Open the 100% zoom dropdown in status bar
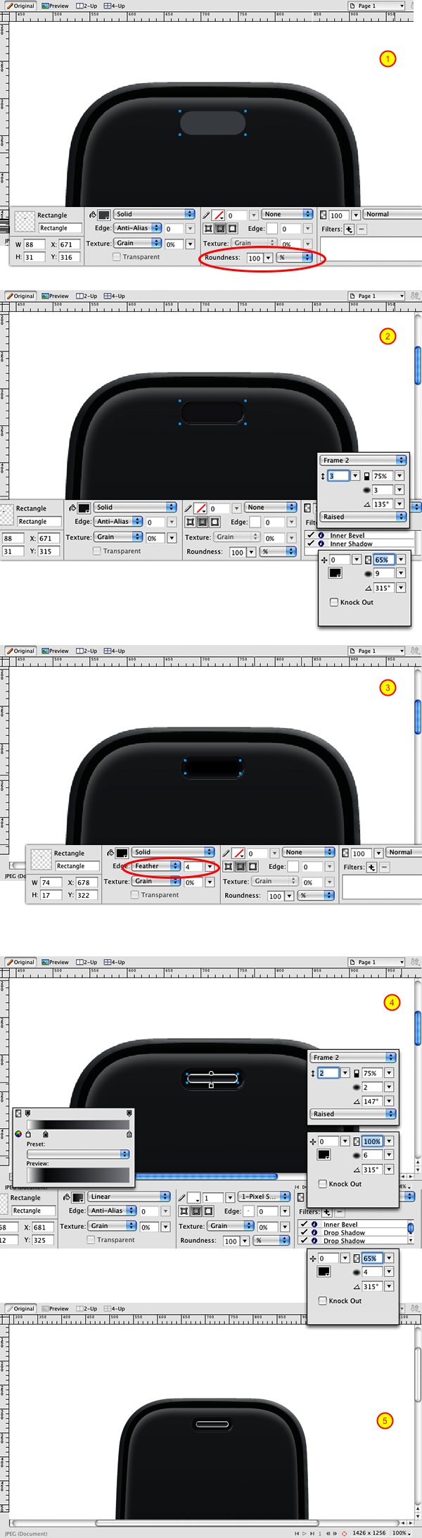This screenshot has width=422, height=1538. 401,1533
